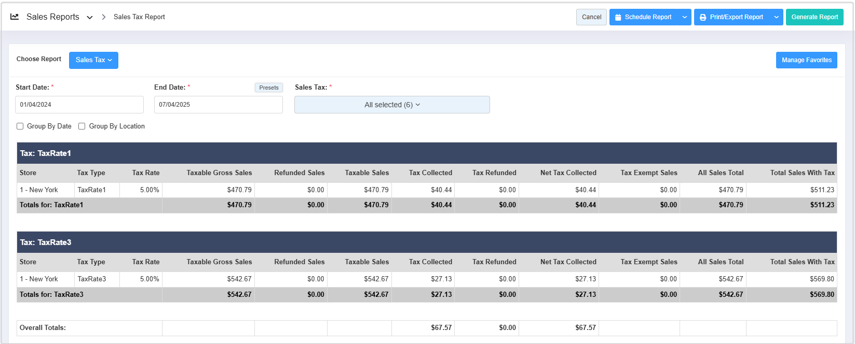
Task: Click the Sales Reports heading
Action: [53, 17]
